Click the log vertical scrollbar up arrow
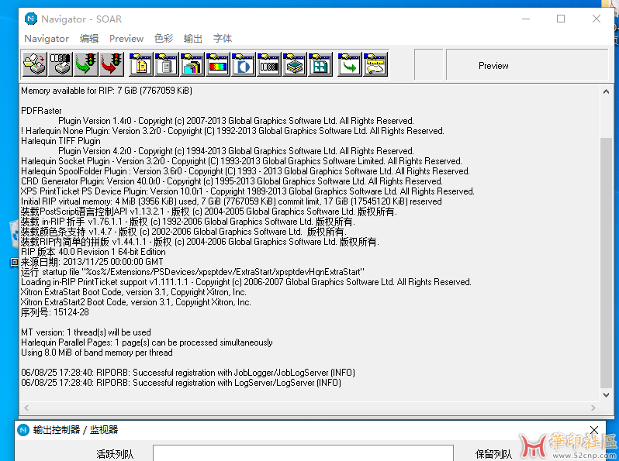 (x=607, y=91)
